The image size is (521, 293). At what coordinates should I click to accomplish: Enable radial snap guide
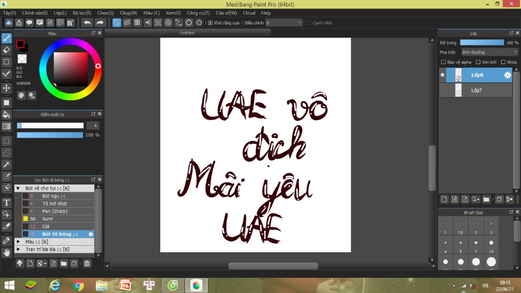pyautogui.click(x=158, y=22)
